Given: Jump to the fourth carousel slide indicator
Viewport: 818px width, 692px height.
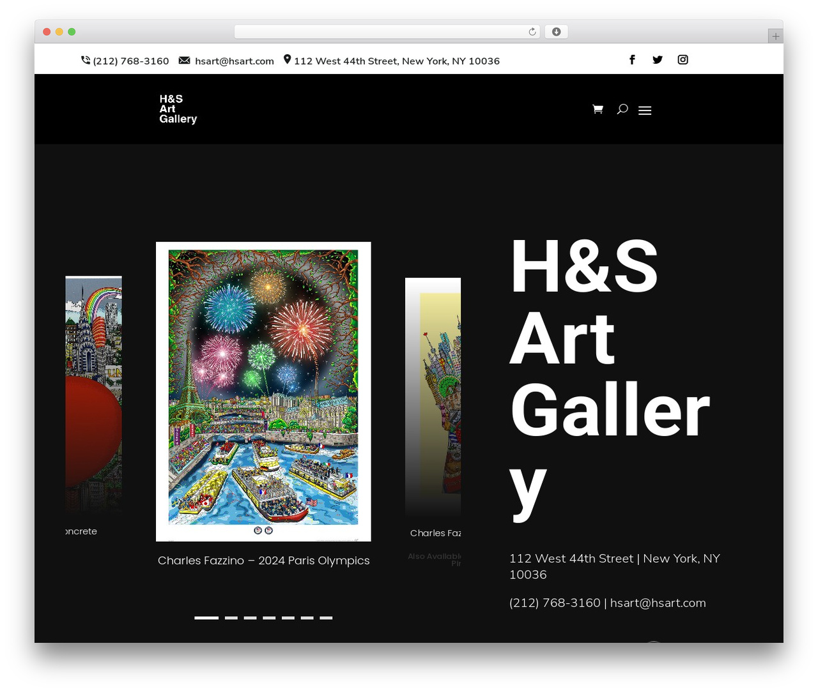Looking at the screenshot, I should click(x=269, y=618).
